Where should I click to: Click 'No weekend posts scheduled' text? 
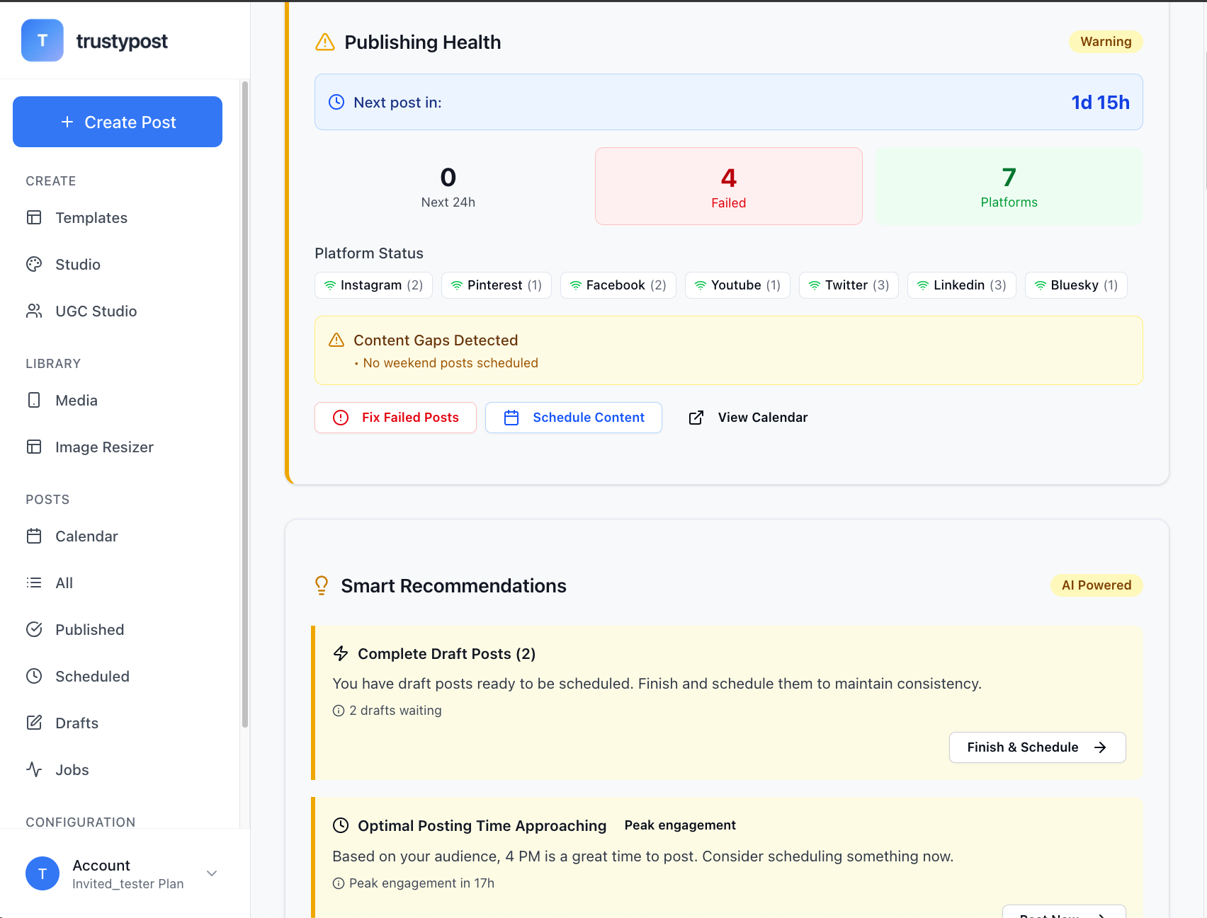(450, 363)
